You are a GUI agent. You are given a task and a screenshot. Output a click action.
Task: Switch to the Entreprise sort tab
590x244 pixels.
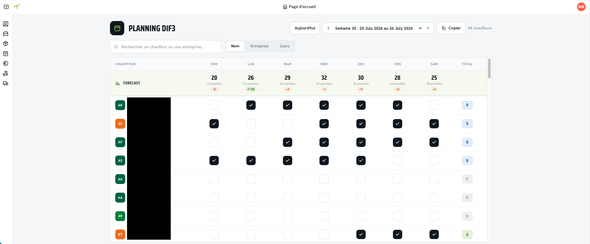[259, 46]
